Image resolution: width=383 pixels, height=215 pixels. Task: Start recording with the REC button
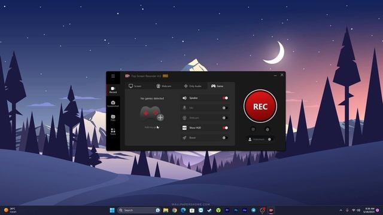(260, 106)
